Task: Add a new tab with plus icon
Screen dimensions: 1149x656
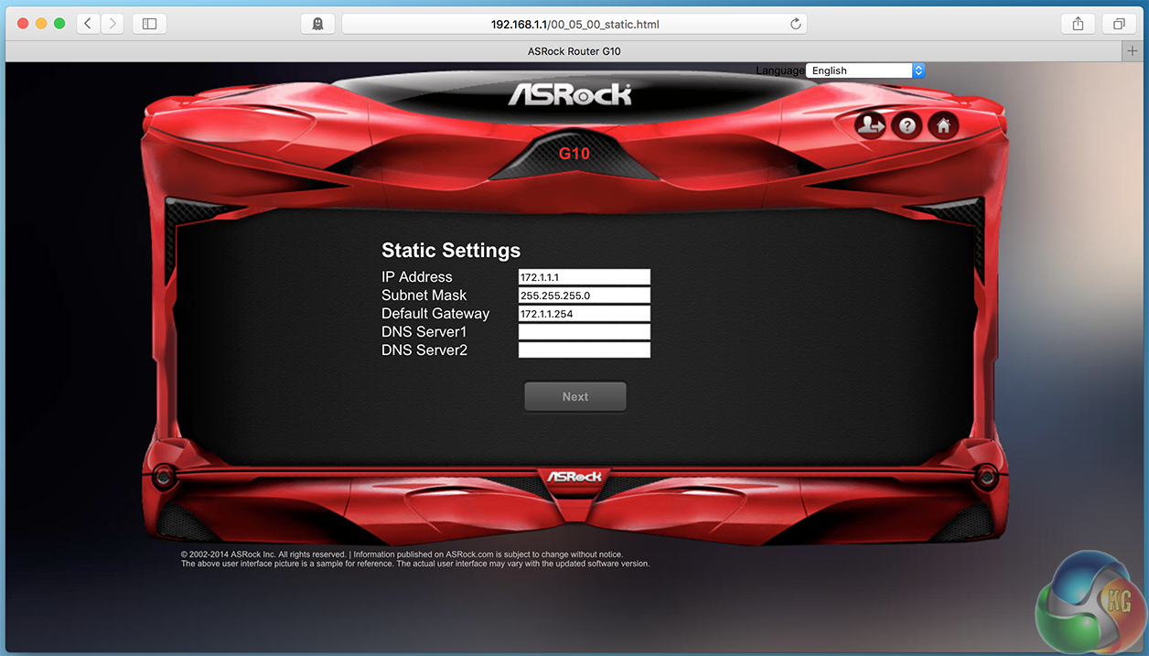Action: point(1133,51)
